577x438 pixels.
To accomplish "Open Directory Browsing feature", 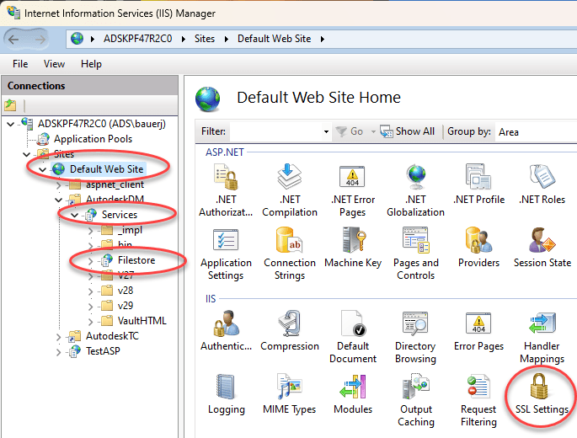I will [x=415, y=337].
